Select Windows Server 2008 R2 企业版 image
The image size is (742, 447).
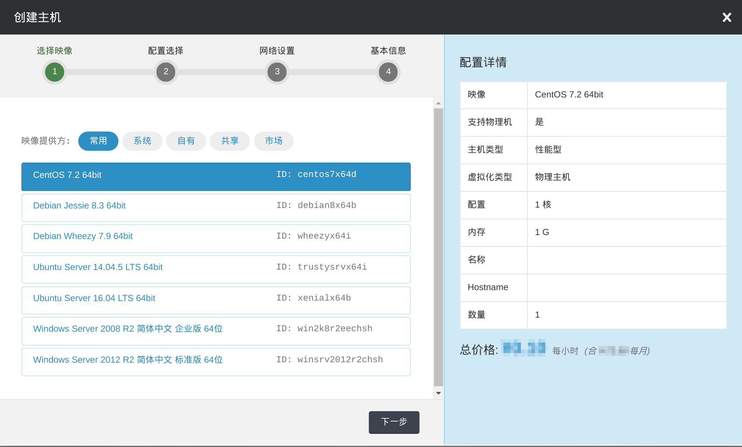coord(216,331)
